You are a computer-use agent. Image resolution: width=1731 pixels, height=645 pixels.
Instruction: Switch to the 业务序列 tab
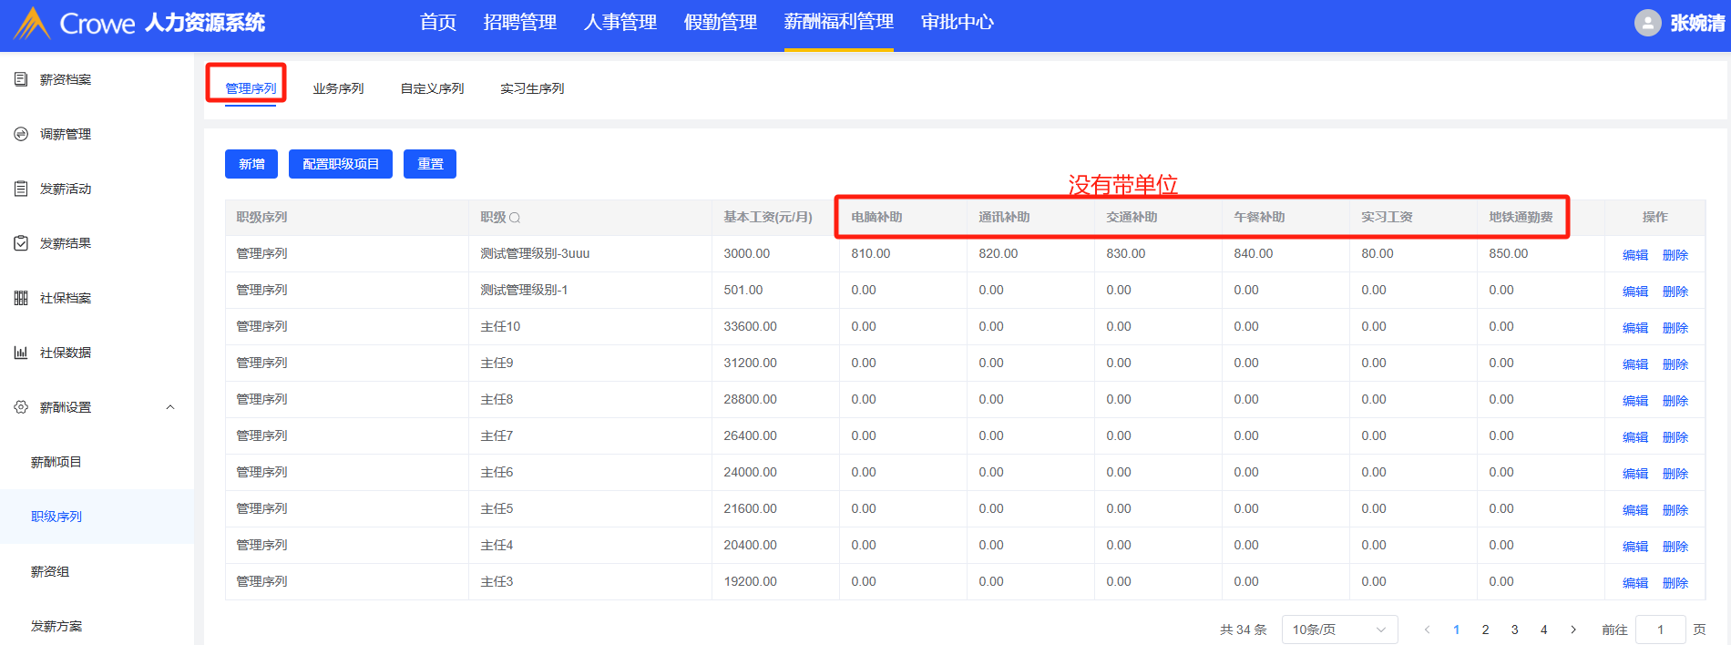point(338,88)
